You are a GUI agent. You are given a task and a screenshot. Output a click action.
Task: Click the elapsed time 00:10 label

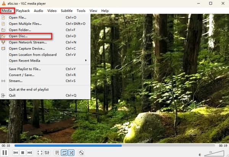click(x=6, y=146)
